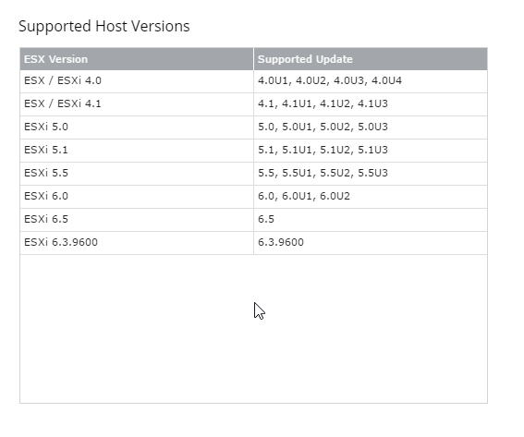Click the 4.1, 4.1U1, 4.1U2, 4.1U3 cell
Image resolution: width=524 pixels, height=437 pixels.
click(x=371, y=104)
